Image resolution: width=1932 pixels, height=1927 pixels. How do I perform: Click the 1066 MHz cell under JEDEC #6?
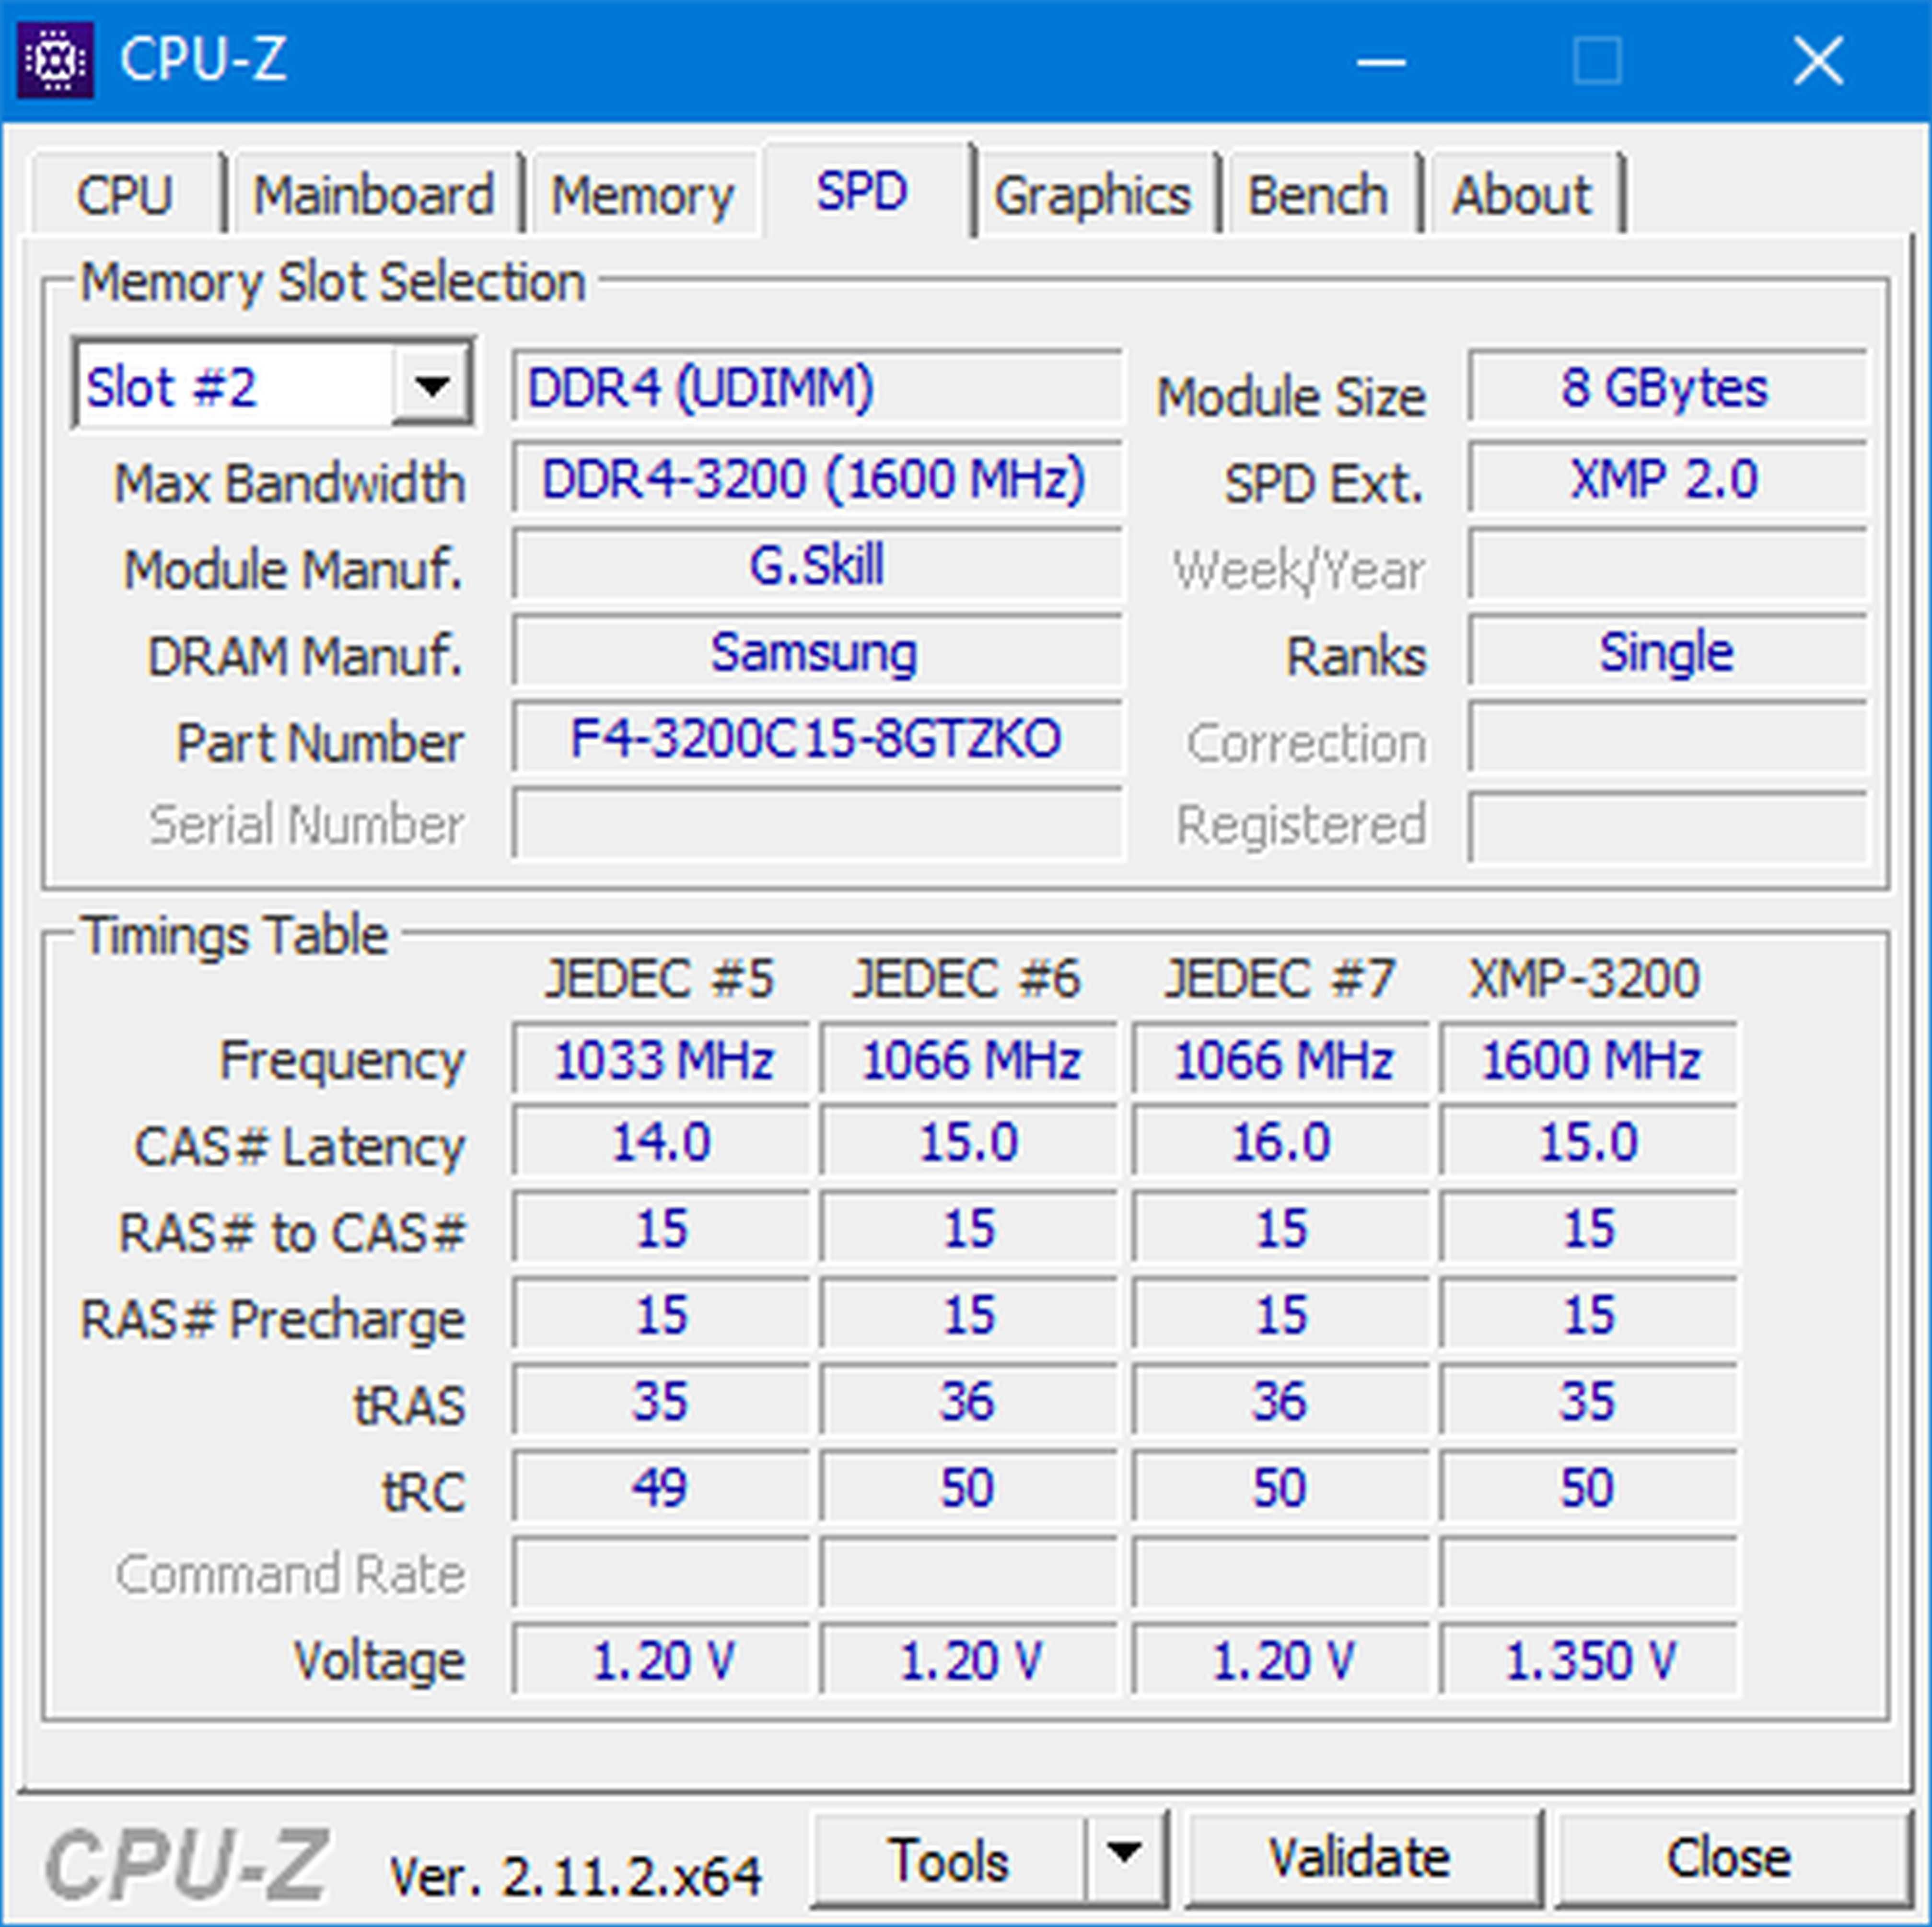click(969, 1060)
